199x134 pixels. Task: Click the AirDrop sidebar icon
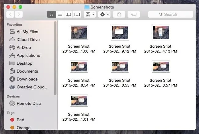12,47
